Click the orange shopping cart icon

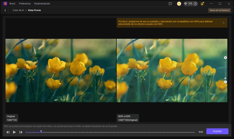click(179, 4)
